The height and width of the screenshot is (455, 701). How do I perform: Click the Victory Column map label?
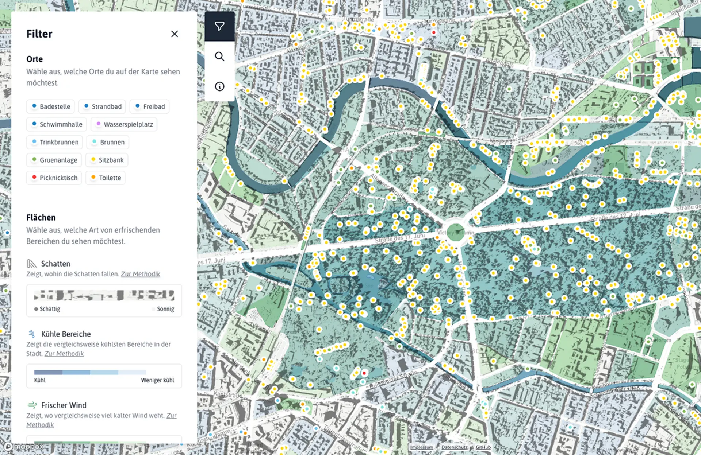[x=456, y=233]
